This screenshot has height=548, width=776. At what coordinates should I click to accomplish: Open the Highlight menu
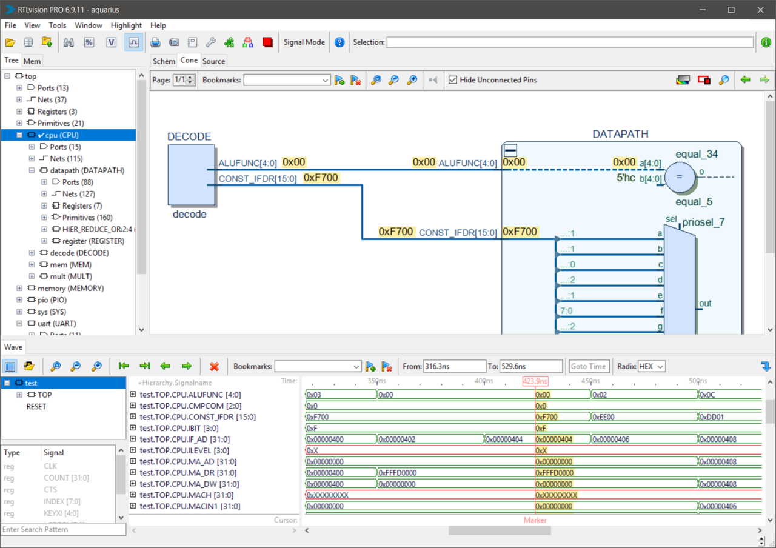point(126,25)
